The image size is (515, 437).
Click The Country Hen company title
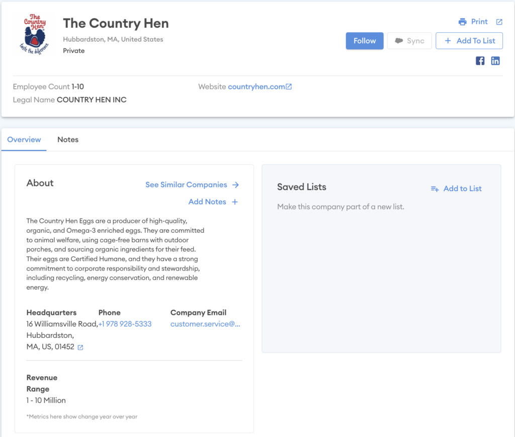pyautogui.click(x=116, y=23)
